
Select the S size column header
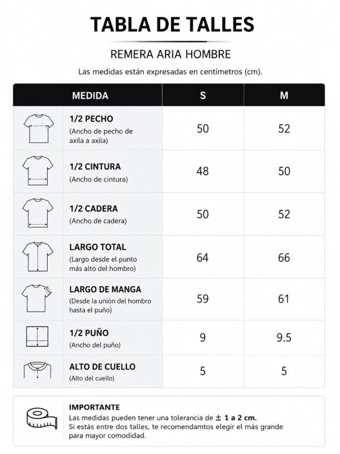tap(203, 95)
